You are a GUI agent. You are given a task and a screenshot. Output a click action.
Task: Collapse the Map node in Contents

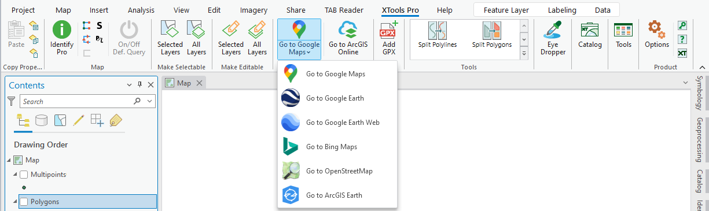[9, 160]
